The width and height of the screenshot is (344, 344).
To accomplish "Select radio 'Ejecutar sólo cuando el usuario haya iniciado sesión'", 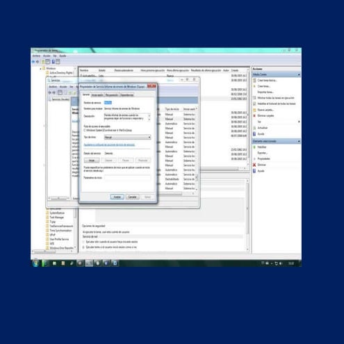I will click(x=84, y=242).
